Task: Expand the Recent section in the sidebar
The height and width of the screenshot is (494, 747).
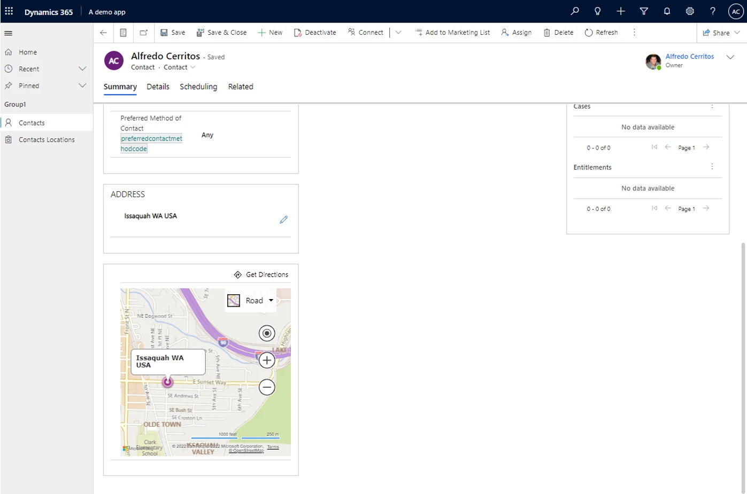Action: coord(82,68)
